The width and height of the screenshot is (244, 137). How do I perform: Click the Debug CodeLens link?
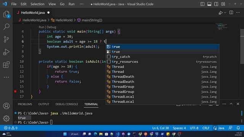(x=51, y=27)
